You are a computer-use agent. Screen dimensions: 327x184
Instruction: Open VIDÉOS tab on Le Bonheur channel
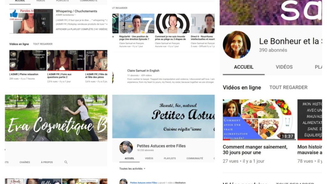(x=284, y=67)
